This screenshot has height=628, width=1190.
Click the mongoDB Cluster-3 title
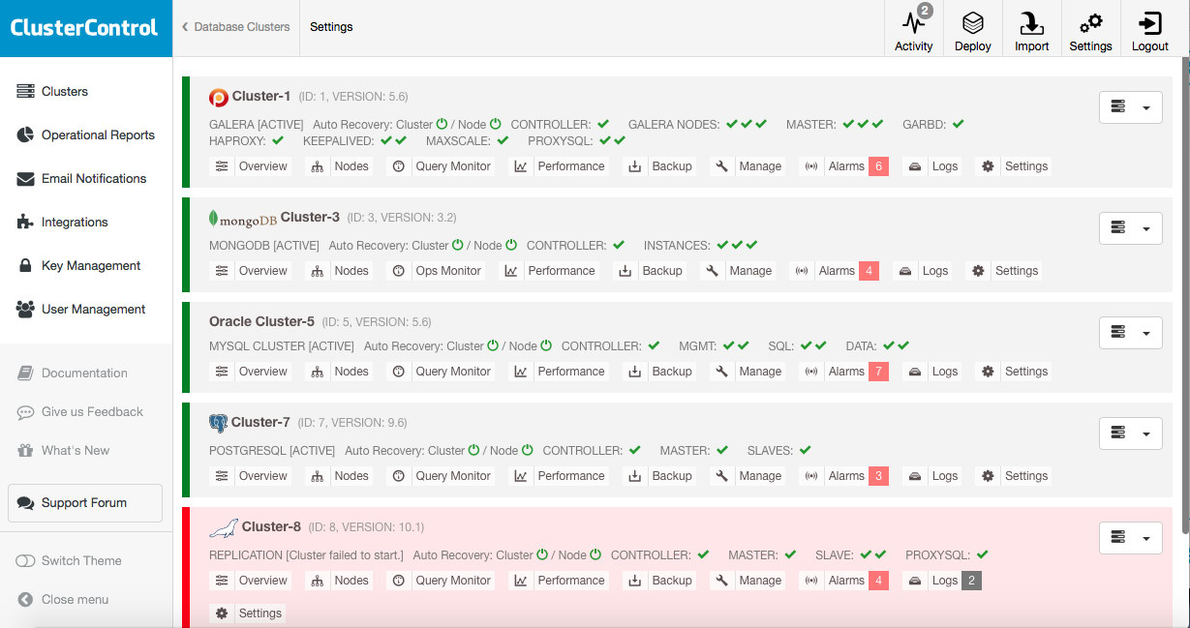(x=310, y=217)
